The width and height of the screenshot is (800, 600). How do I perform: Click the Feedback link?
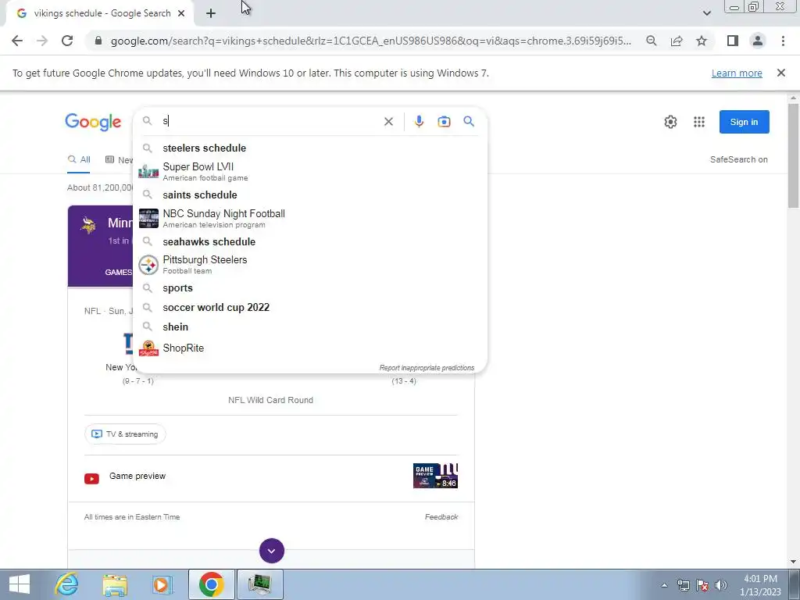point(441,517)
